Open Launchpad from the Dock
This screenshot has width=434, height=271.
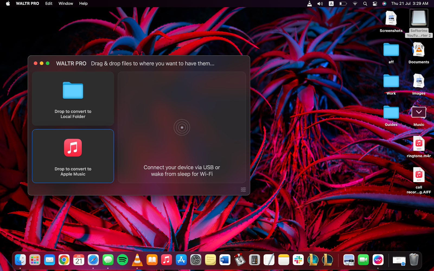pos(35,260)
